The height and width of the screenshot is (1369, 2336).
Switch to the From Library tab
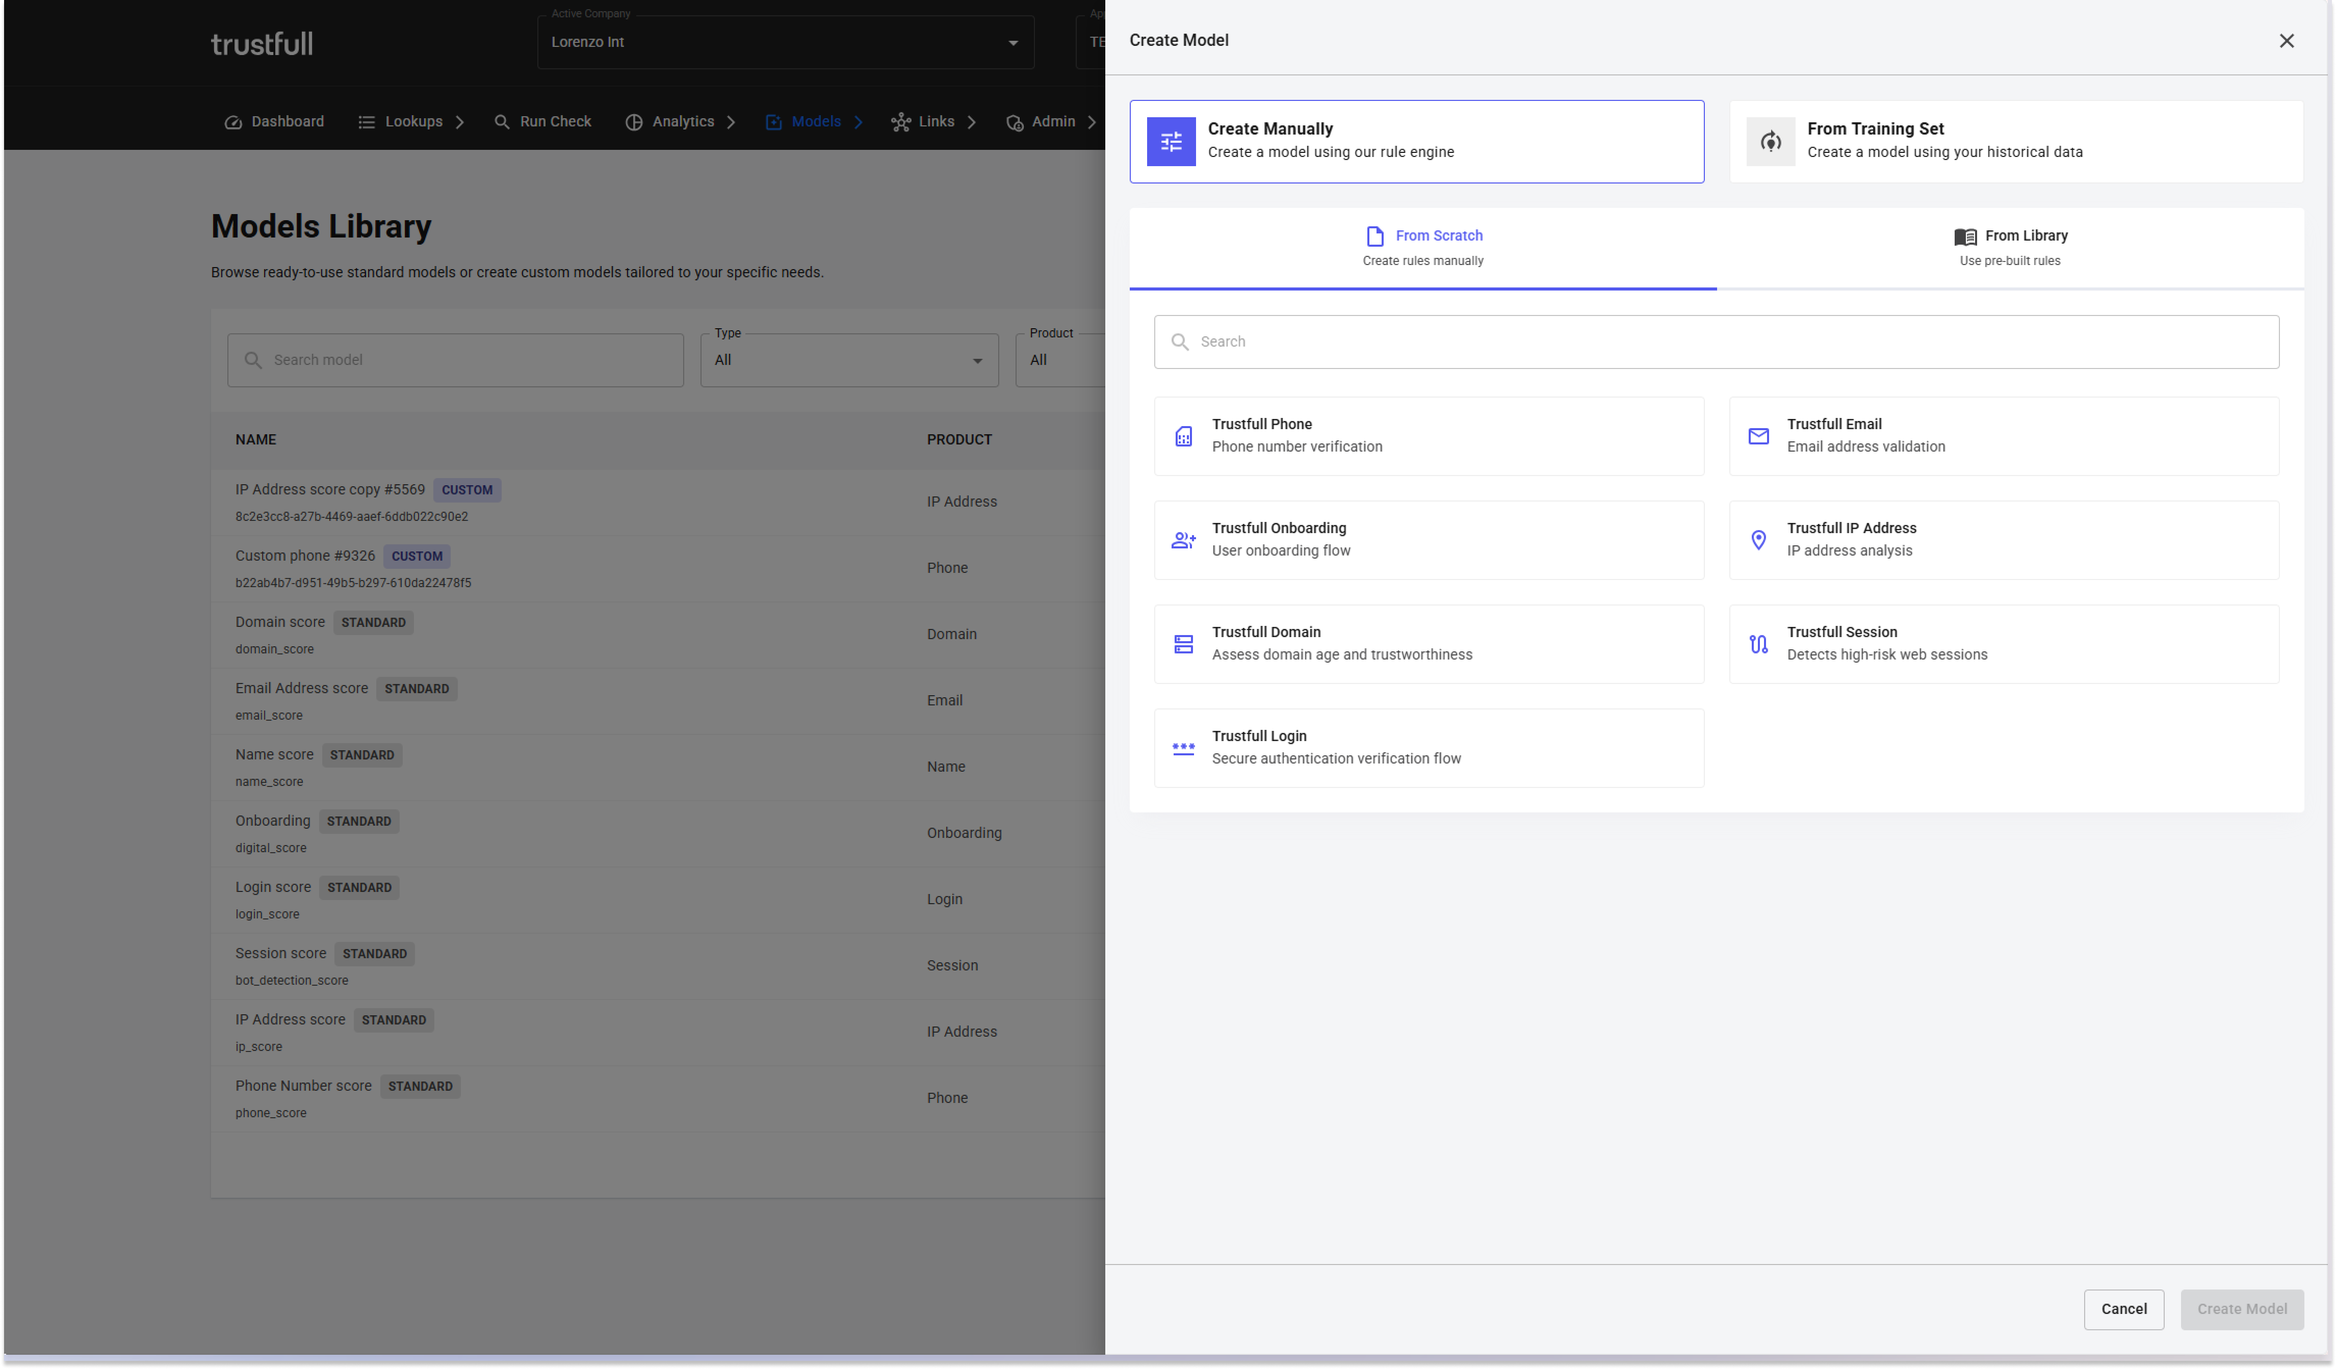pos(2010,247)
